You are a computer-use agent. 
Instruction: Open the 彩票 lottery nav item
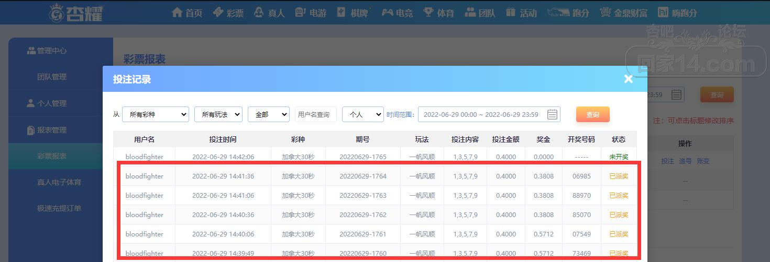pos(228,13)
